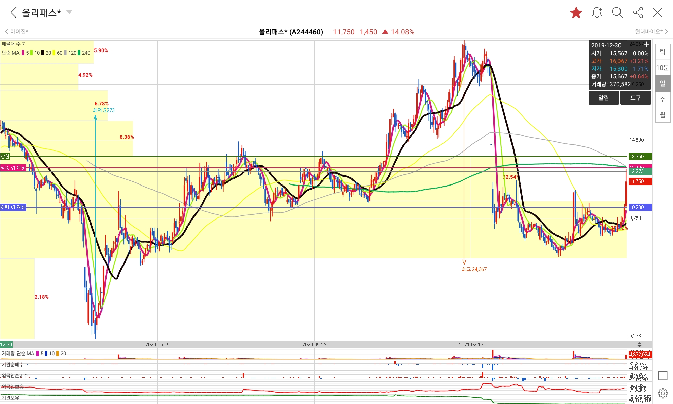Image resolution: width=673 pixels, height=404 pixels.
Task: Click the plus icon on the info box
Action: 646,44
